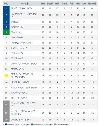Open the レスター・シティ team page
99x126 pixels.
pos(19,48)
